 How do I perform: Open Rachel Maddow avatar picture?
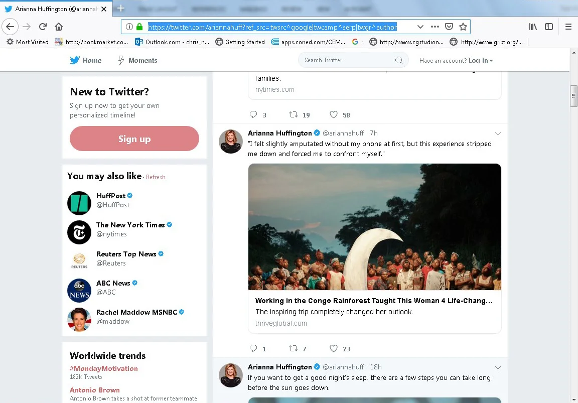(x=79, y=320)
